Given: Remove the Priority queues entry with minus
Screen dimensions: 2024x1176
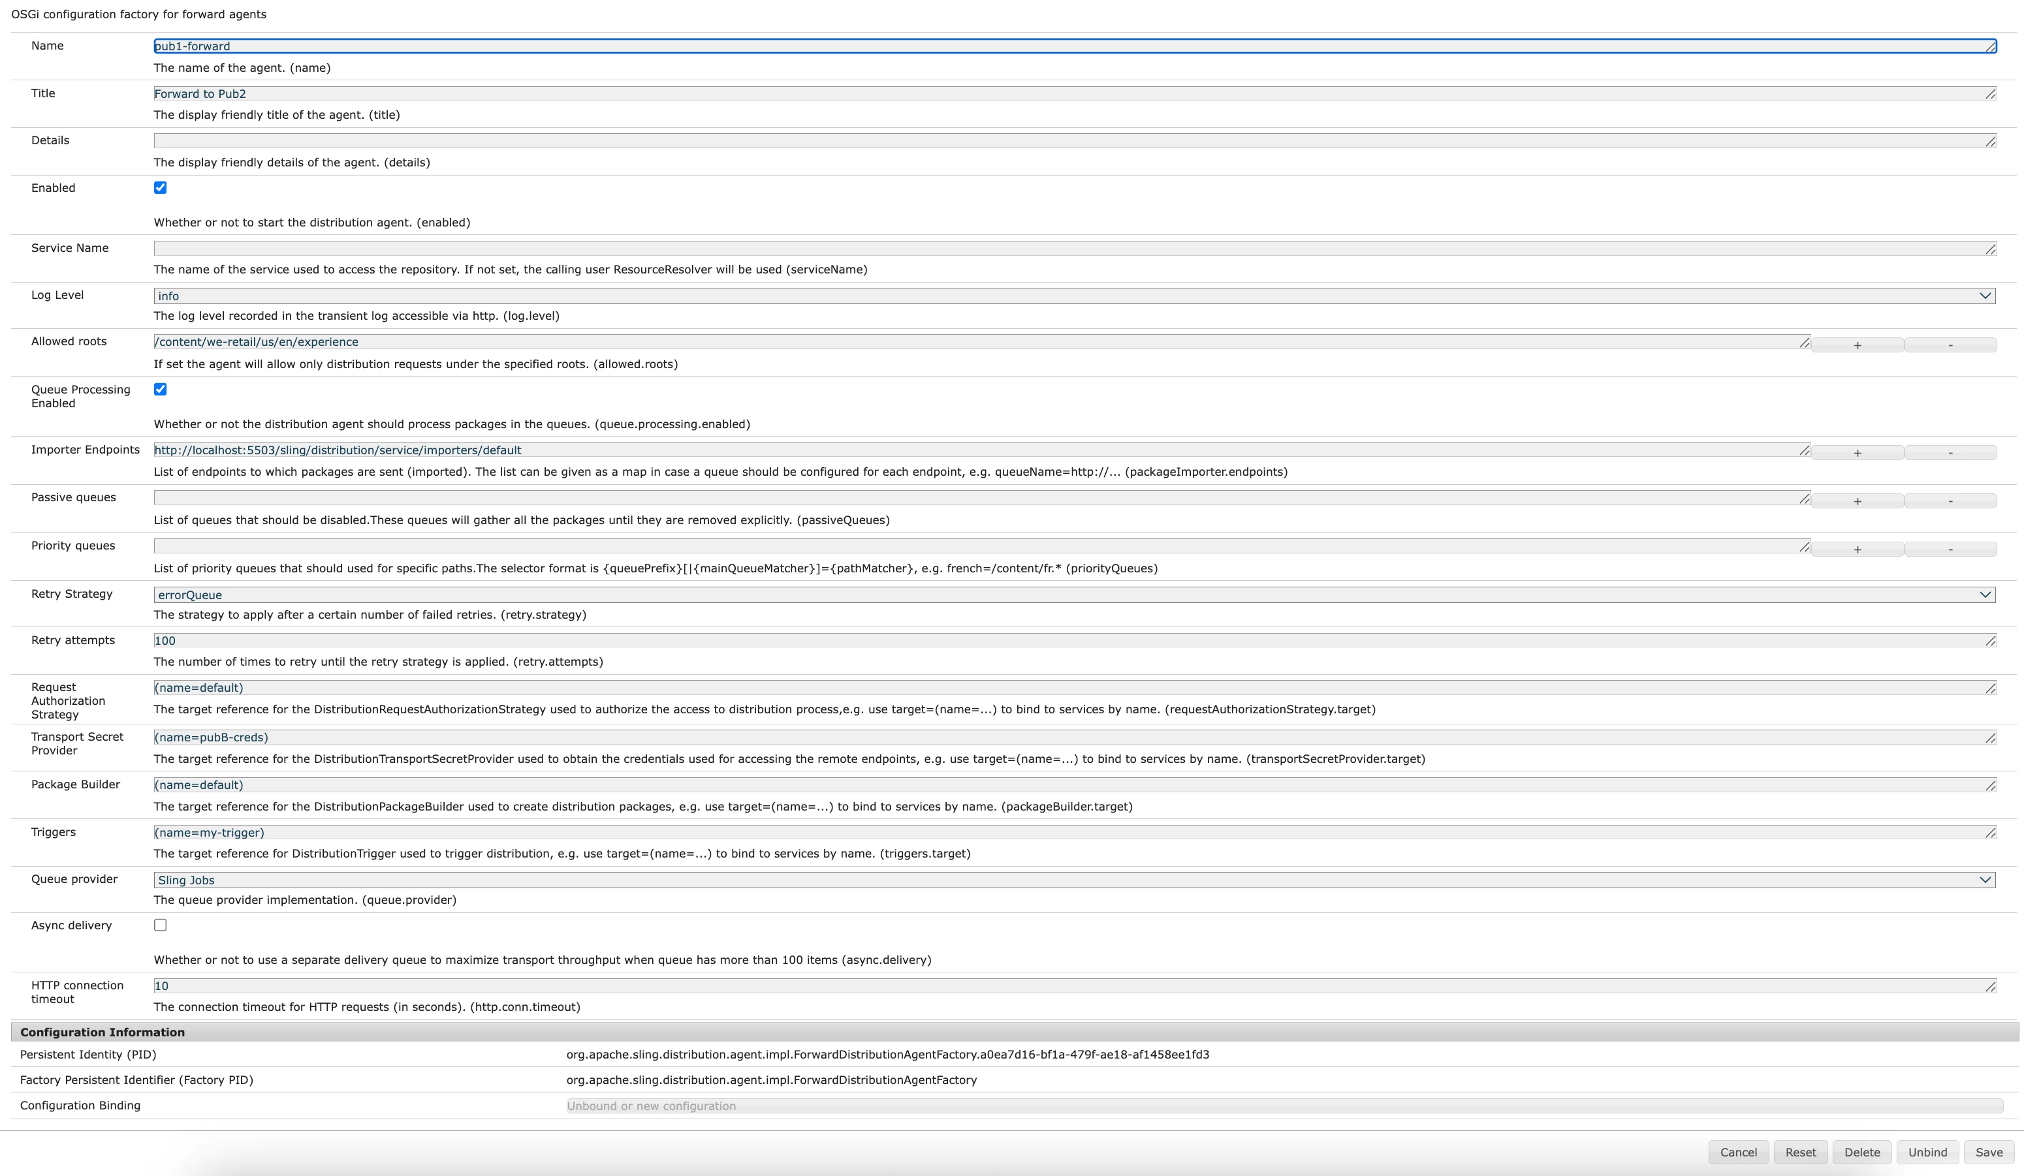Looking at the screenshot, I should (1950, 549).
